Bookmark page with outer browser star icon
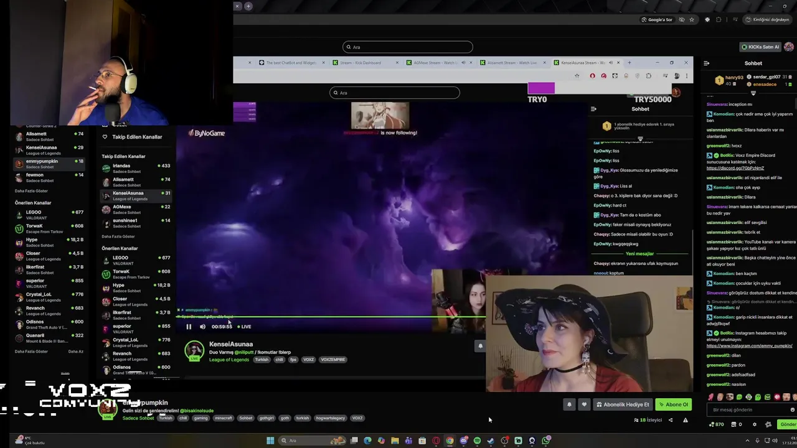The image size is (797, 448). pos(691,19)
